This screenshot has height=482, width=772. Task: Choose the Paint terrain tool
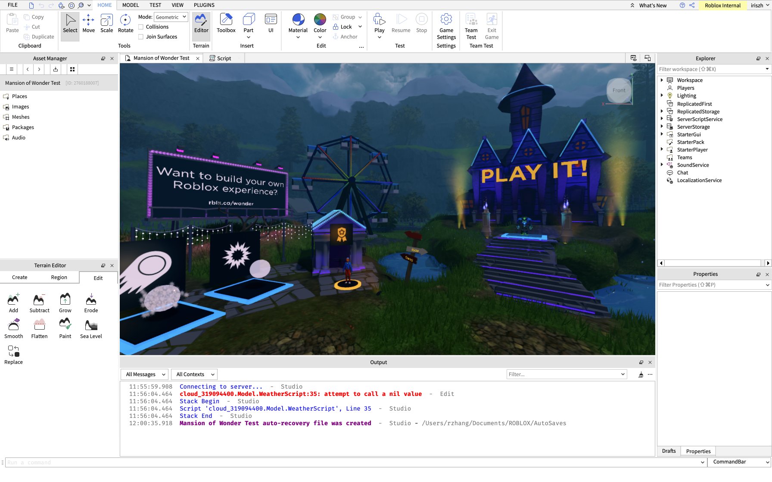[x=65, y=329]
